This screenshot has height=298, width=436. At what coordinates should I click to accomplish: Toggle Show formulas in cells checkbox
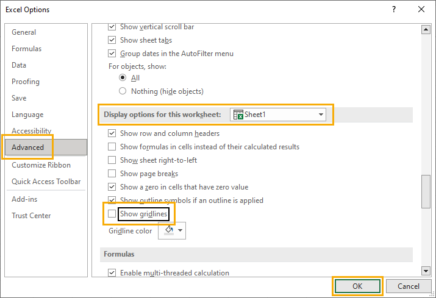[x=112, y=146]
